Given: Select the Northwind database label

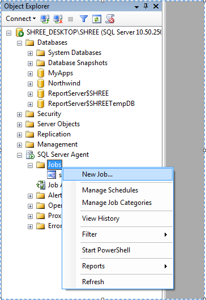Looking at the screenshot, I should (x=64, y=83).
